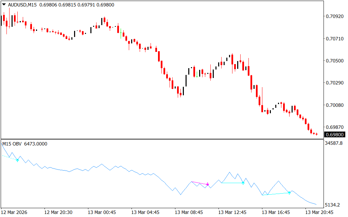Click the M15 OBV indicator label
Viewport: 348px width, 217px height.
tap(12, 144)
